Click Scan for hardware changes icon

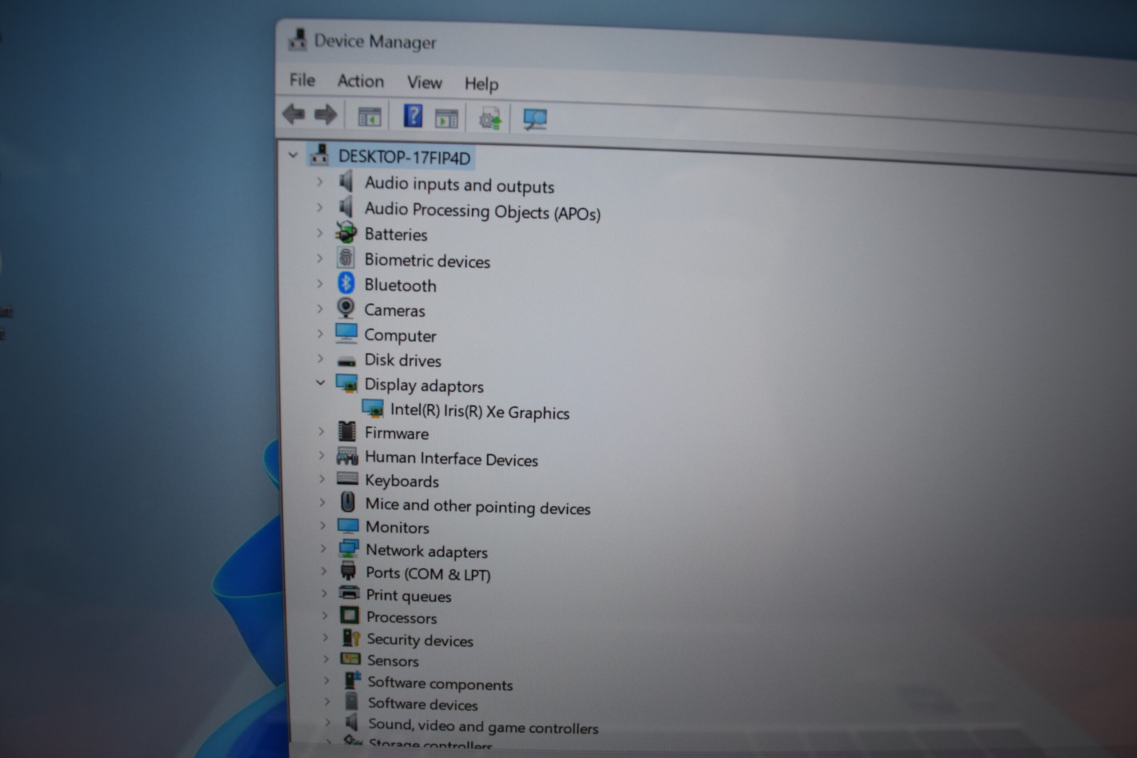tap(535, 119)
